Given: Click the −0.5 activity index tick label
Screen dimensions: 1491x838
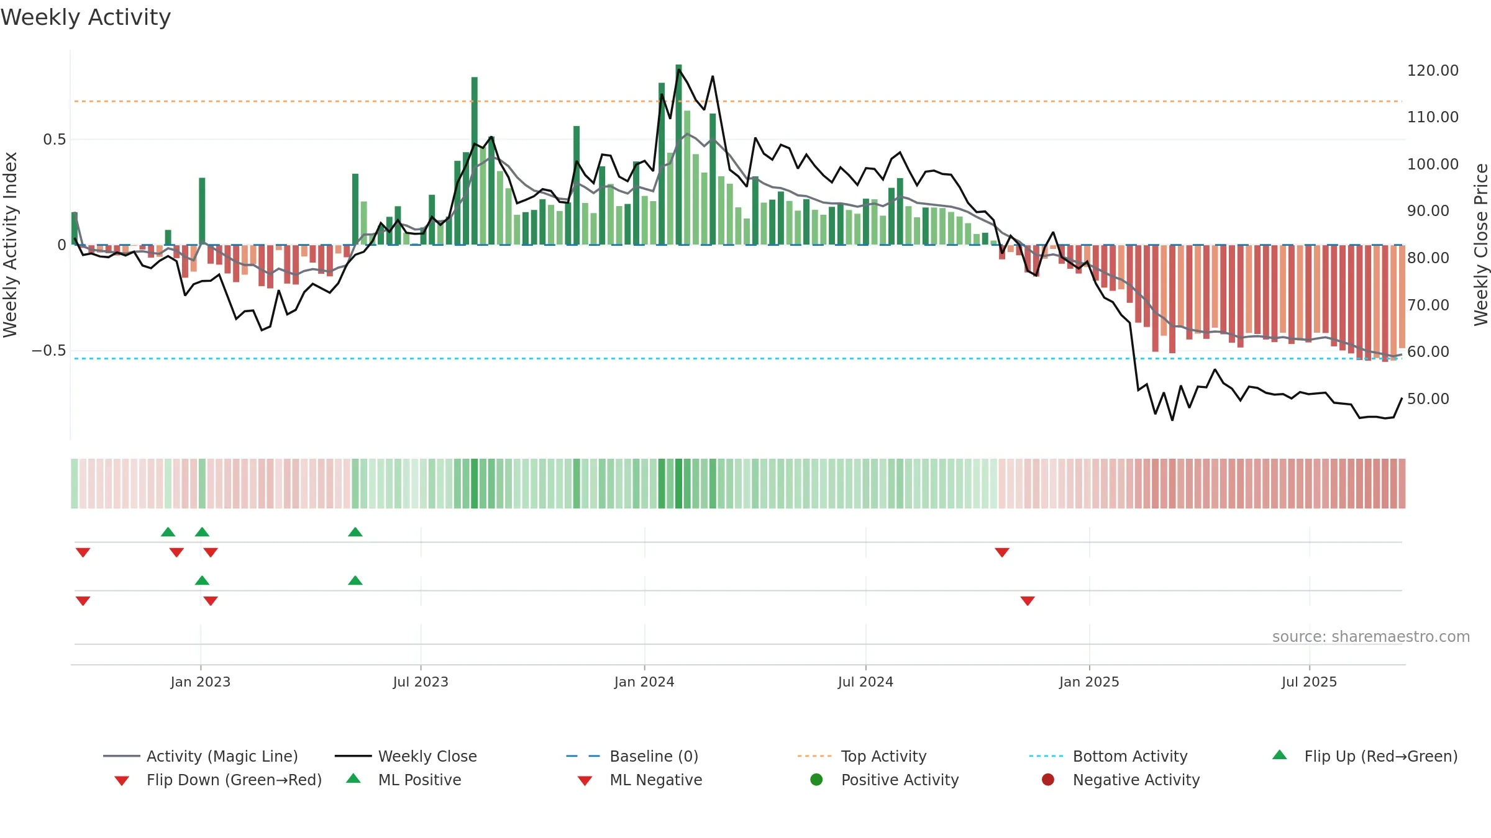Looking at the screenshot, I should [x=49, y=351].
